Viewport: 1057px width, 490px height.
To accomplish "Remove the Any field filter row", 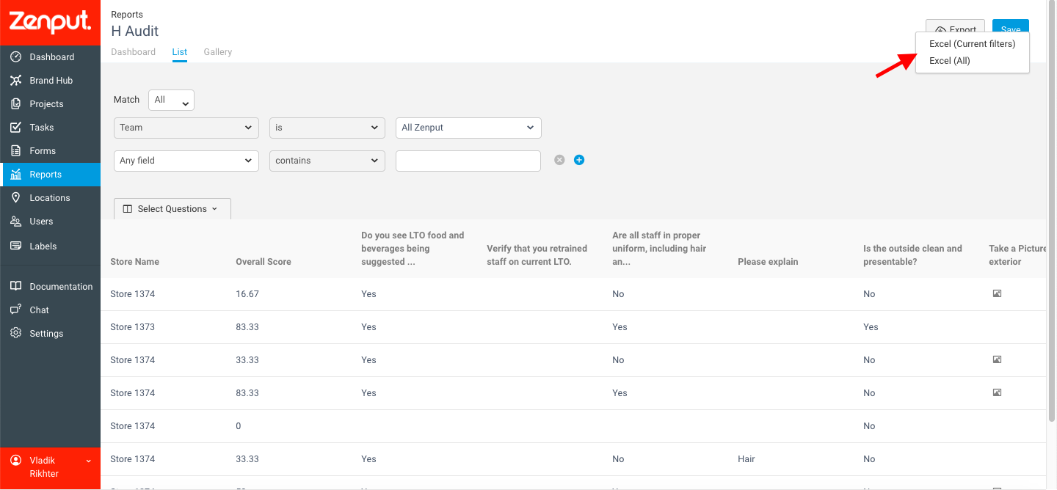I will point(559,160).
